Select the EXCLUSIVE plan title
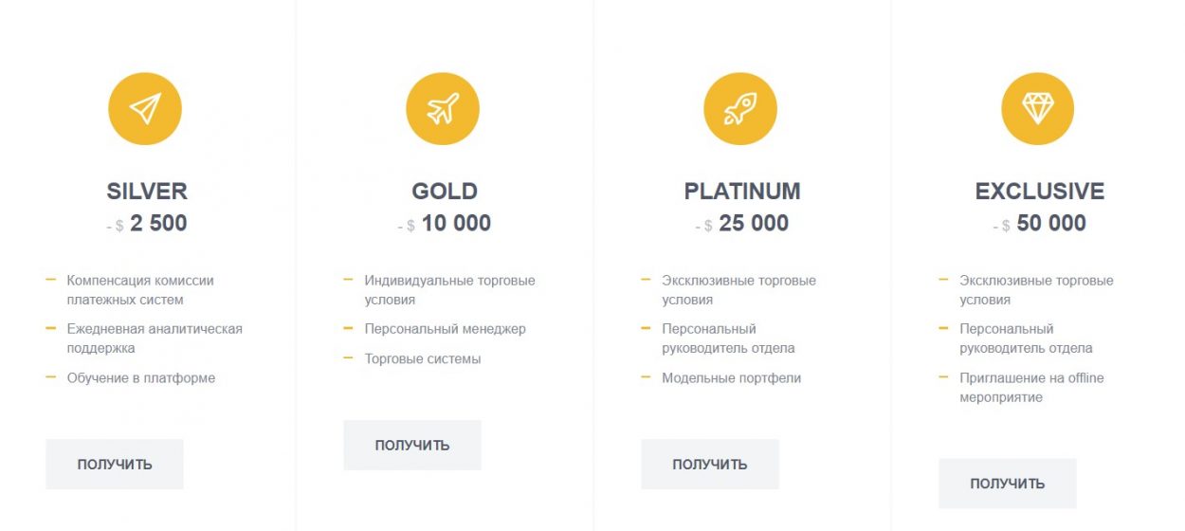1185x531 pixels. coord(1040,191)
